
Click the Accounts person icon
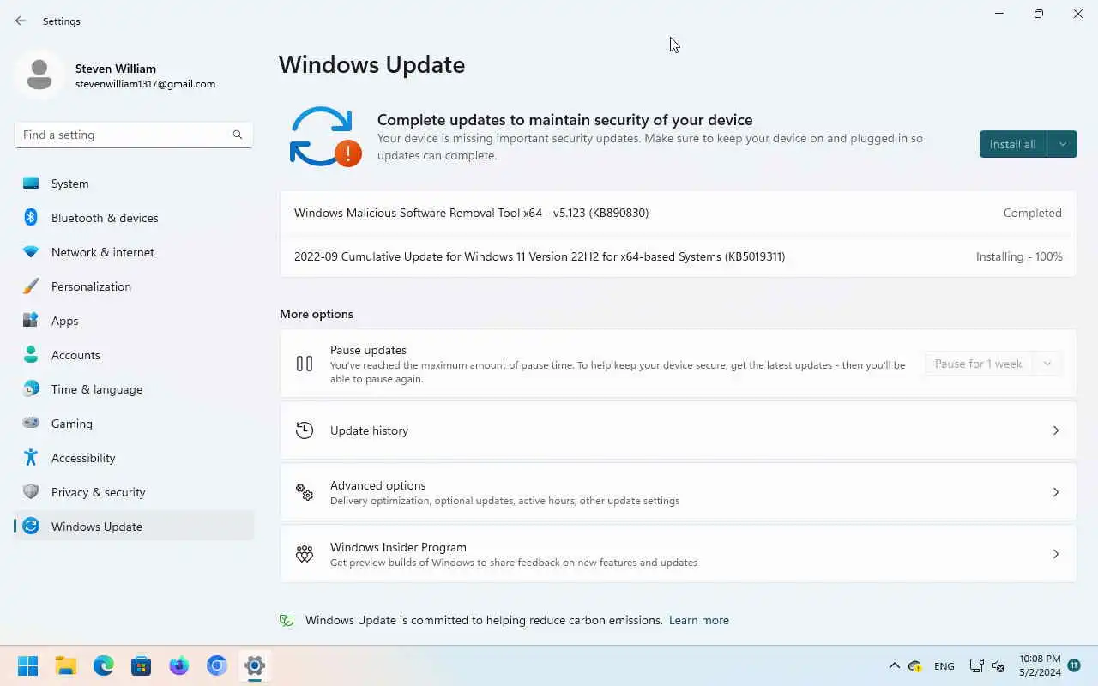click(31, 355)
